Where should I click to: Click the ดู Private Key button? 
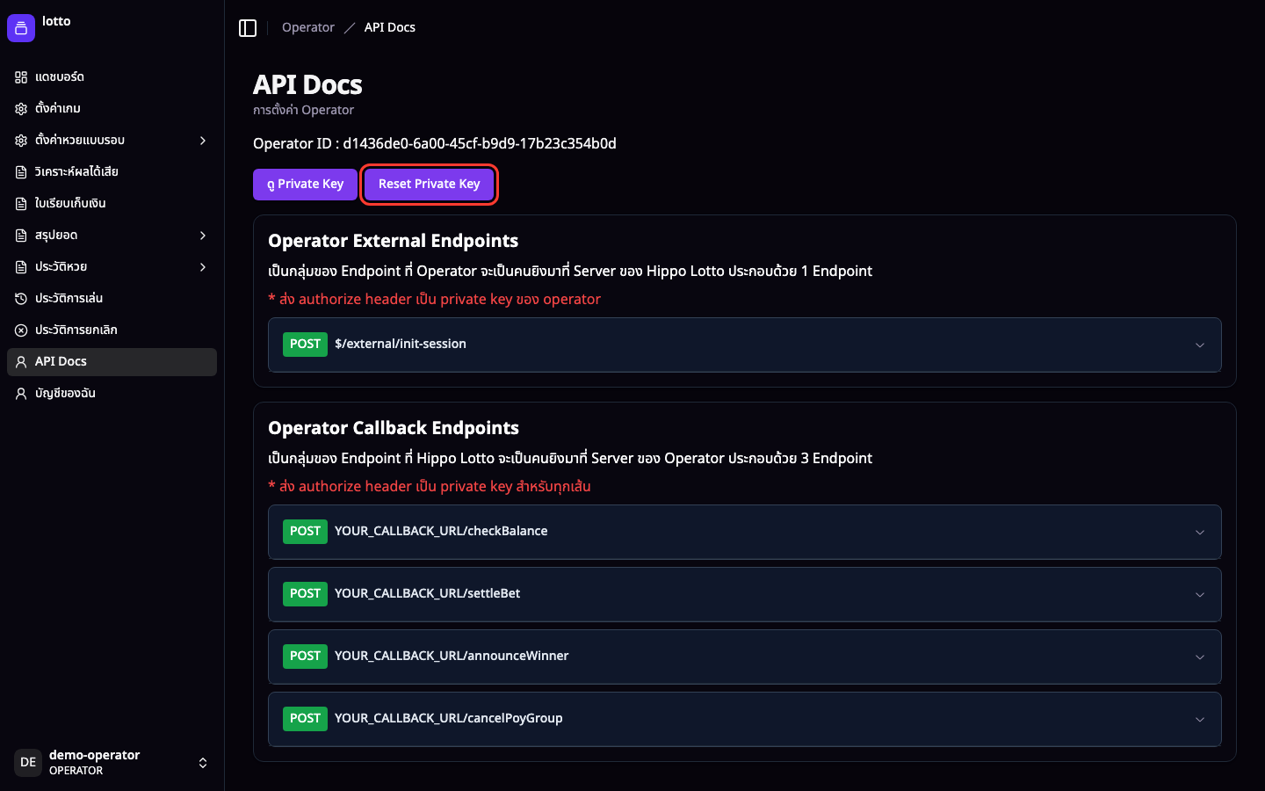click(x=305, y=185)
